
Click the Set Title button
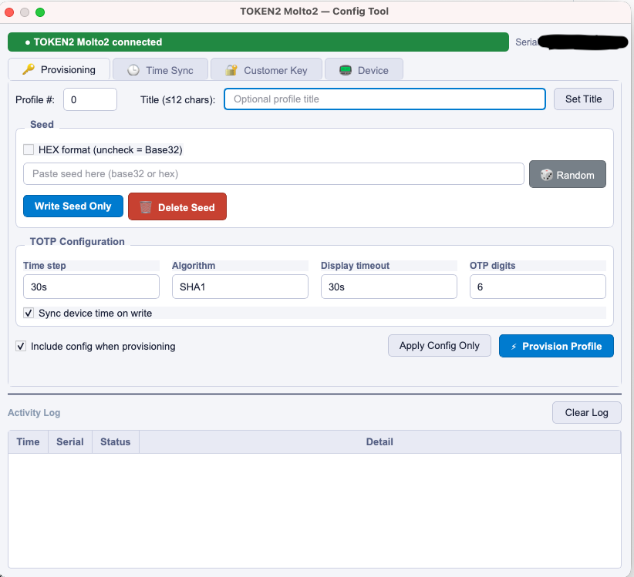pyautogui.click(x=583, y=99)
